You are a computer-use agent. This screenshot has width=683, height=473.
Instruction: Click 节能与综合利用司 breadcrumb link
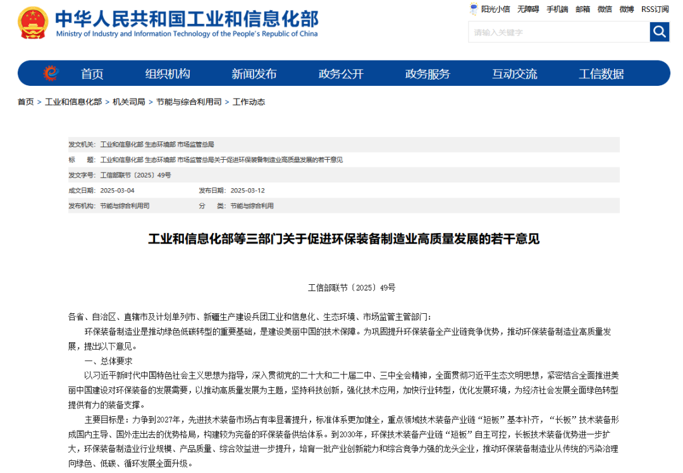click(x=189, y=102)
